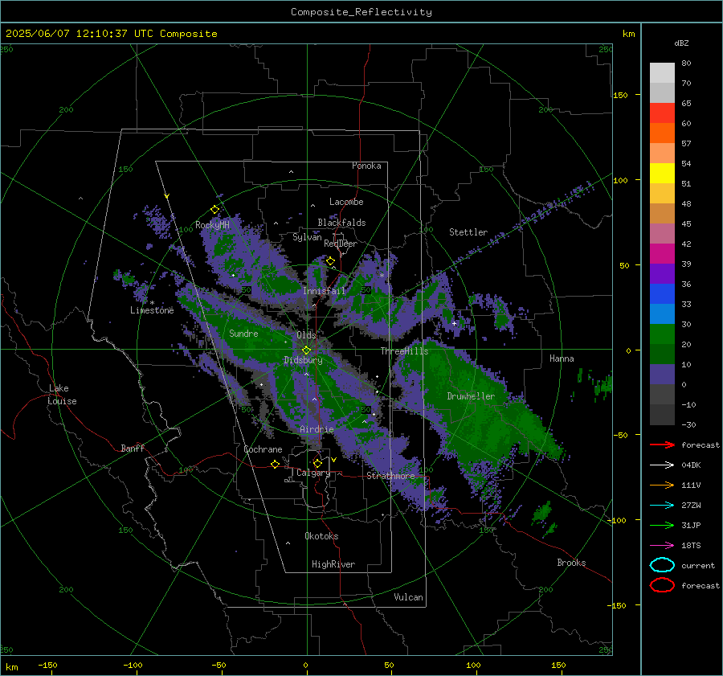Click the Lake Louise label

coord(62,395)
